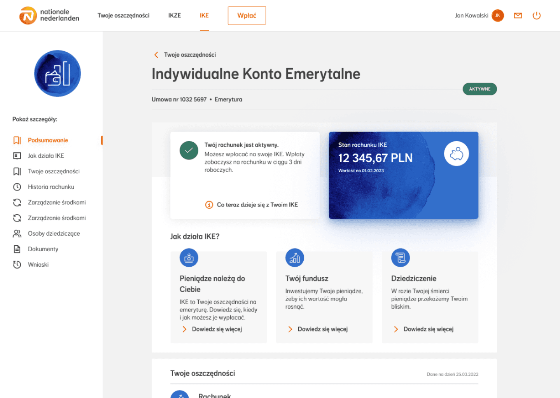Click the Twój fundusz chart icon
The image size is (560, 398).
coord(295,258)
